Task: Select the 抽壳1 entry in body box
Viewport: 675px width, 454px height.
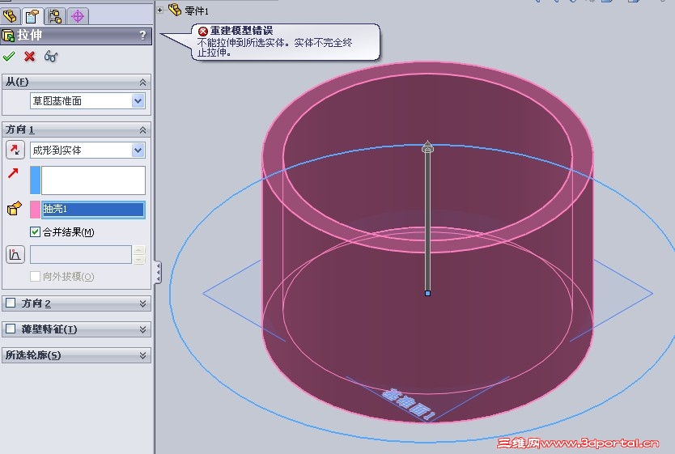Action: tap(93, 210)
